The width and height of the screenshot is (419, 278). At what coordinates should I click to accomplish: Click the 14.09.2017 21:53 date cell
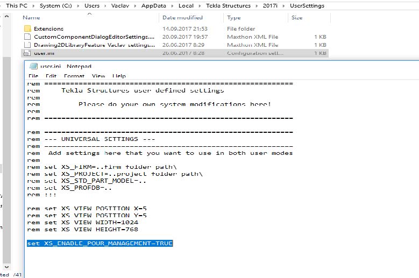coord(185,28)
